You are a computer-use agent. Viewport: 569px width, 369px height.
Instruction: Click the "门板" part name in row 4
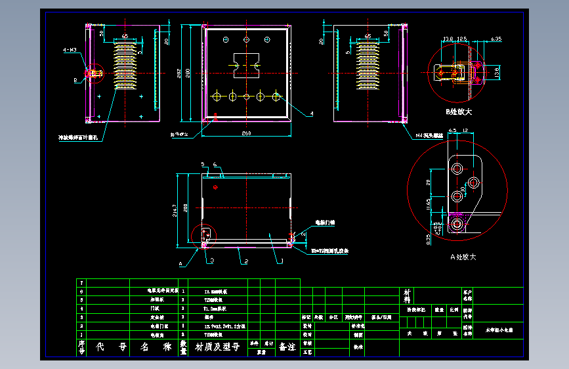tap(155, 309)
